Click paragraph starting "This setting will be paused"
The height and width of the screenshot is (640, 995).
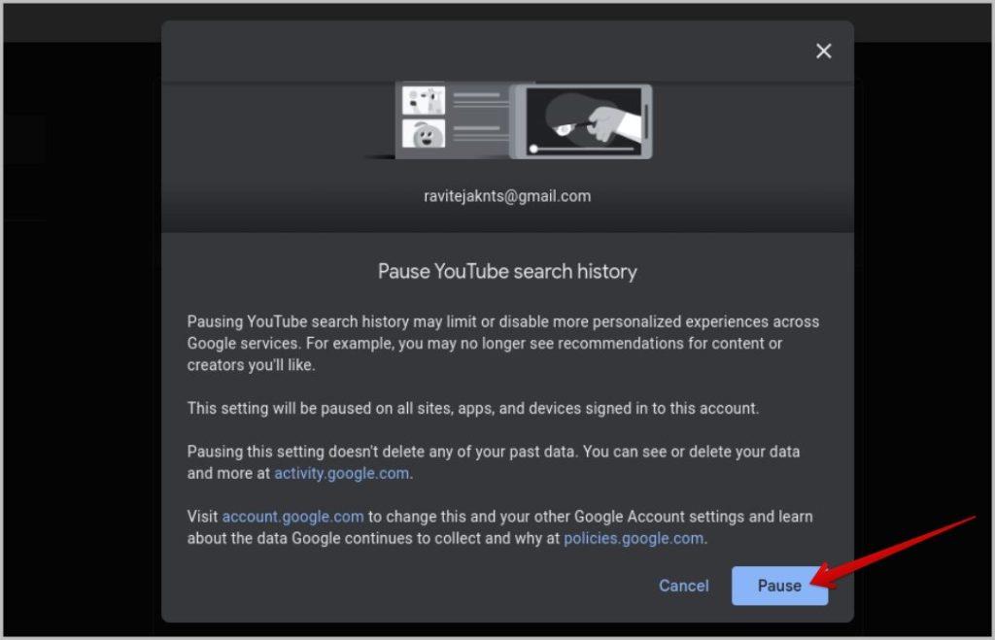(x=473, y=408)
